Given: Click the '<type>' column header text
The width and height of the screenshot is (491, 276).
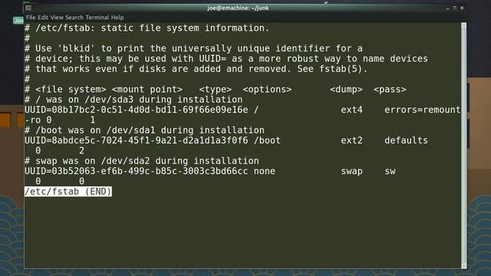Looking at the screenshot, I should [215, 89].
